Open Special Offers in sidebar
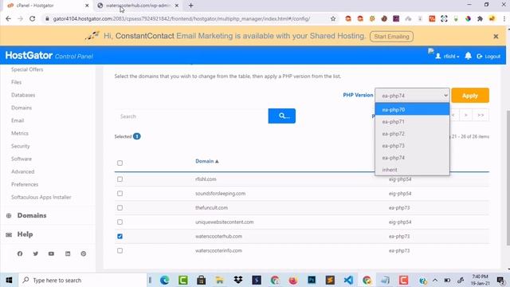The height and width of the screenshot is (287, 510). (x=27, y=69)
